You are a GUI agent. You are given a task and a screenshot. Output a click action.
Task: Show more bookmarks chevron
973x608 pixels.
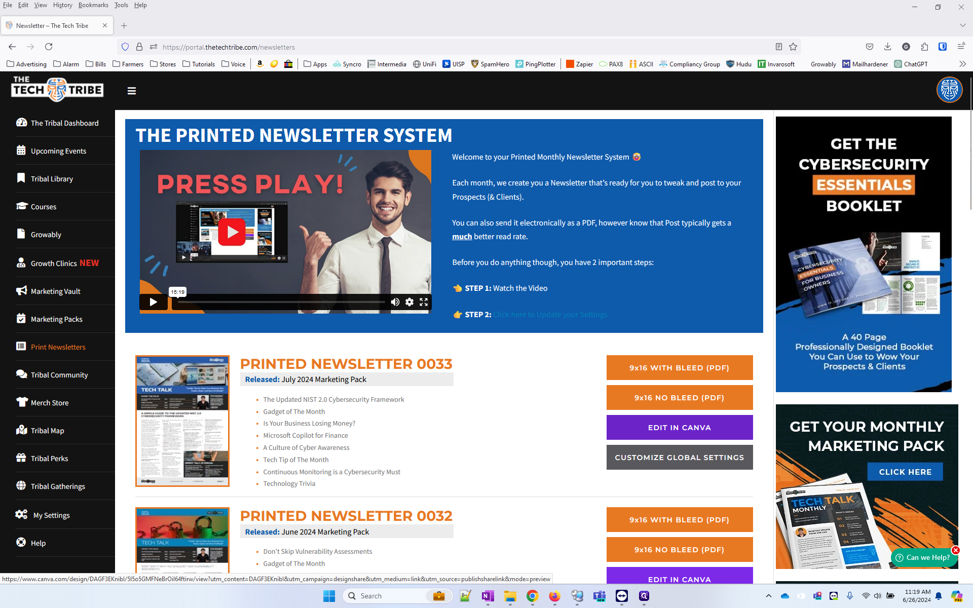click(962, 64)
